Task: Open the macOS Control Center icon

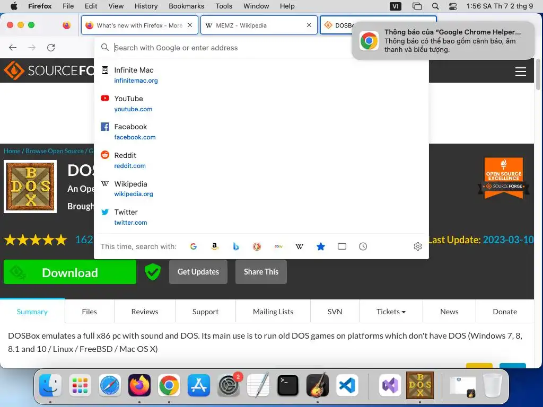Action: click(453, 6)
